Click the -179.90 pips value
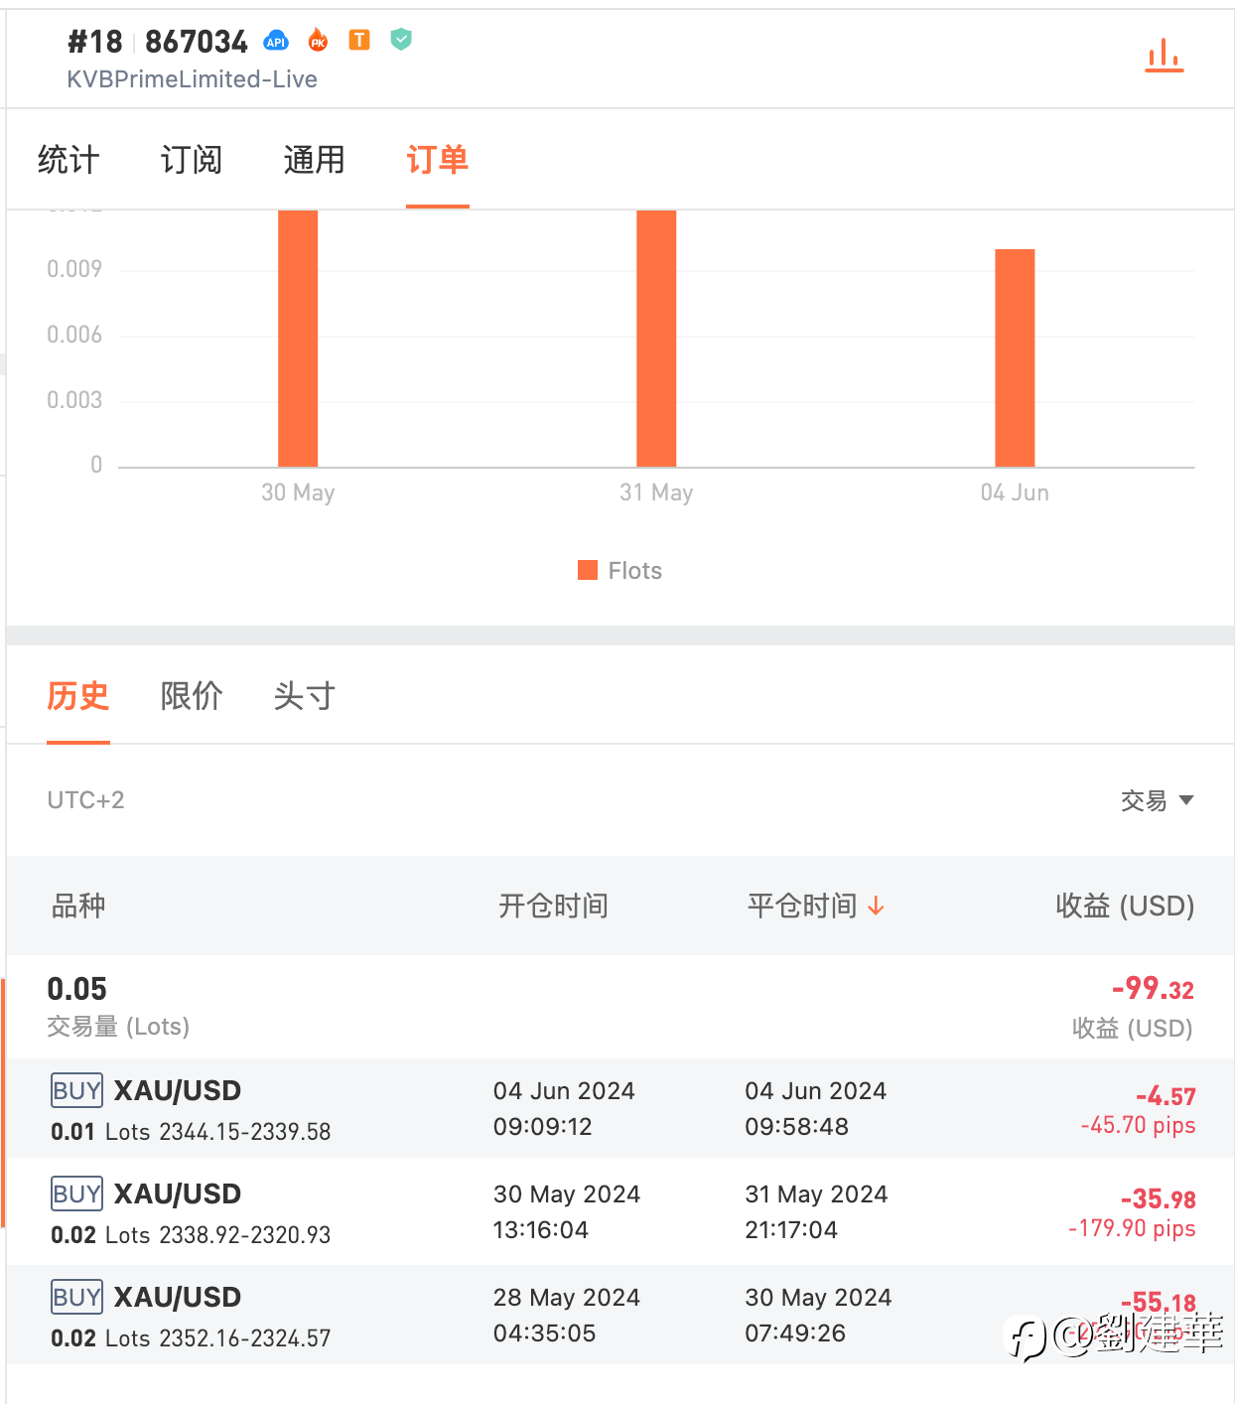 pos(1132,1229)
